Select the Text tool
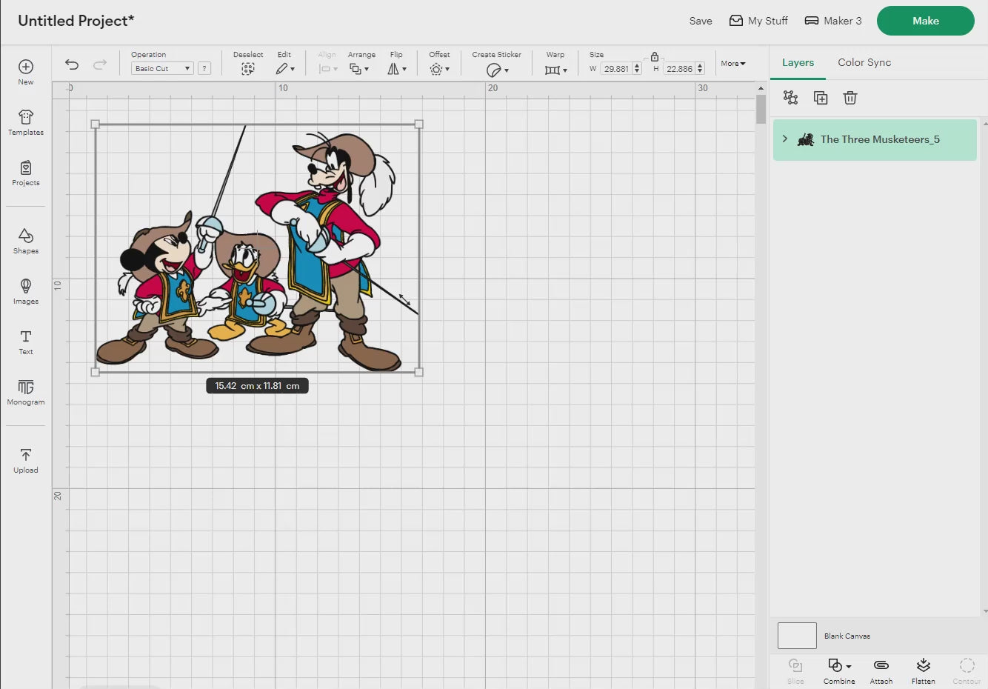Image resolution: width=988 pixels, height=689 pixels. pos(26,342)
